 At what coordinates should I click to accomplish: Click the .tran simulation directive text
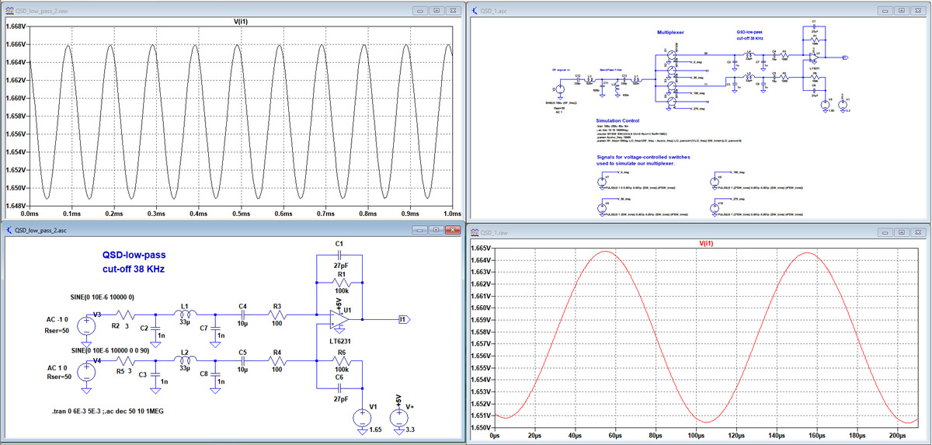[109, 411]
